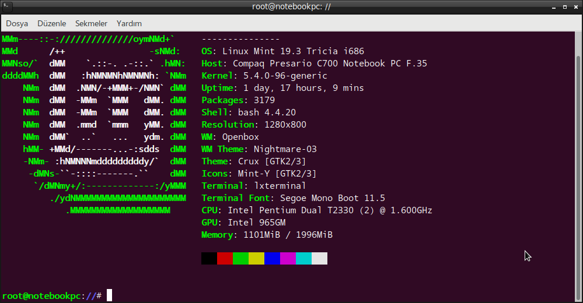The width and height of the screenshot is (583, 303).
Task: Click the cyan color block
Action: coord(304,259)
